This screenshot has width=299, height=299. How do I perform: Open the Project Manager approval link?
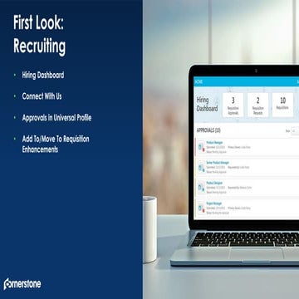pyautogui.click(x=214, y=203)
